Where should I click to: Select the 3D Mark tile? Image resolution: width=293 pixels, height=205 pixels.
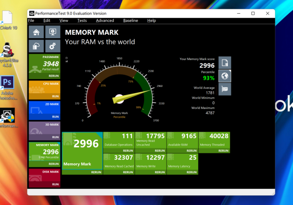pyautogui.click(x=44, y=128)
